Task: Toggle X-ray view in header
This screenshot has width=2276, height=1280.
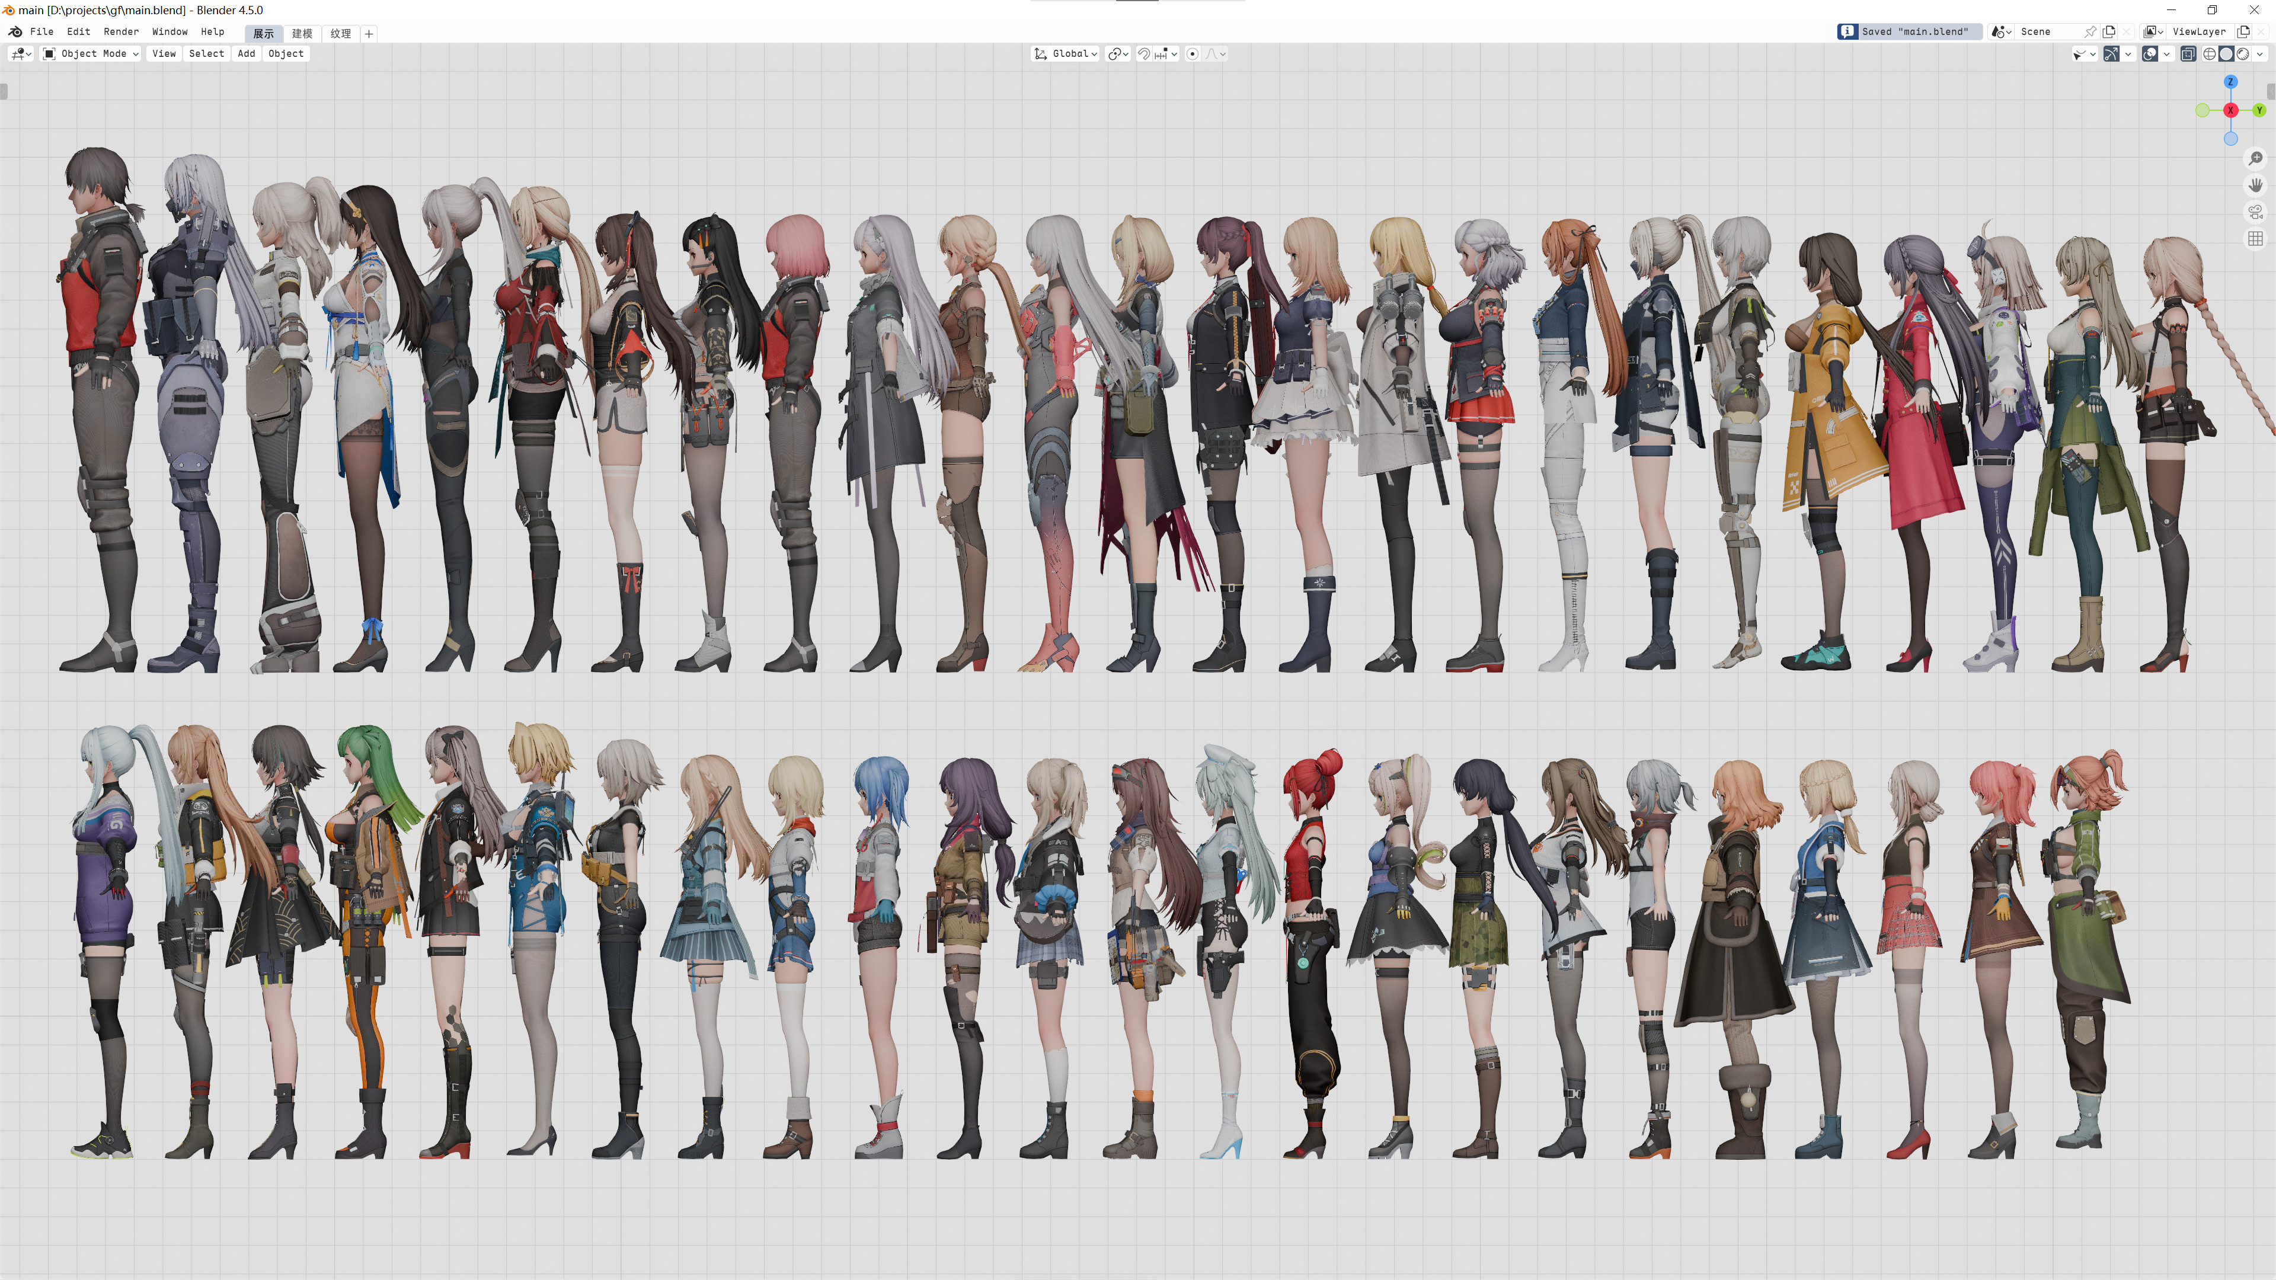Action: tap(2188, 54)
